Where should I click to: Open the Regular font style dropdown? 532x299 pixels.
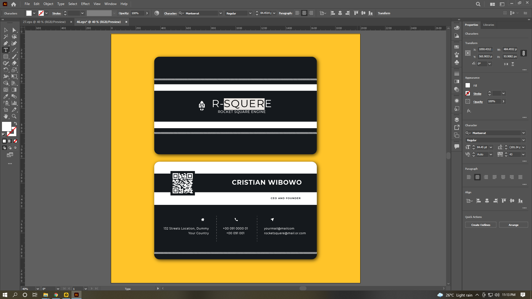(523, 140)
